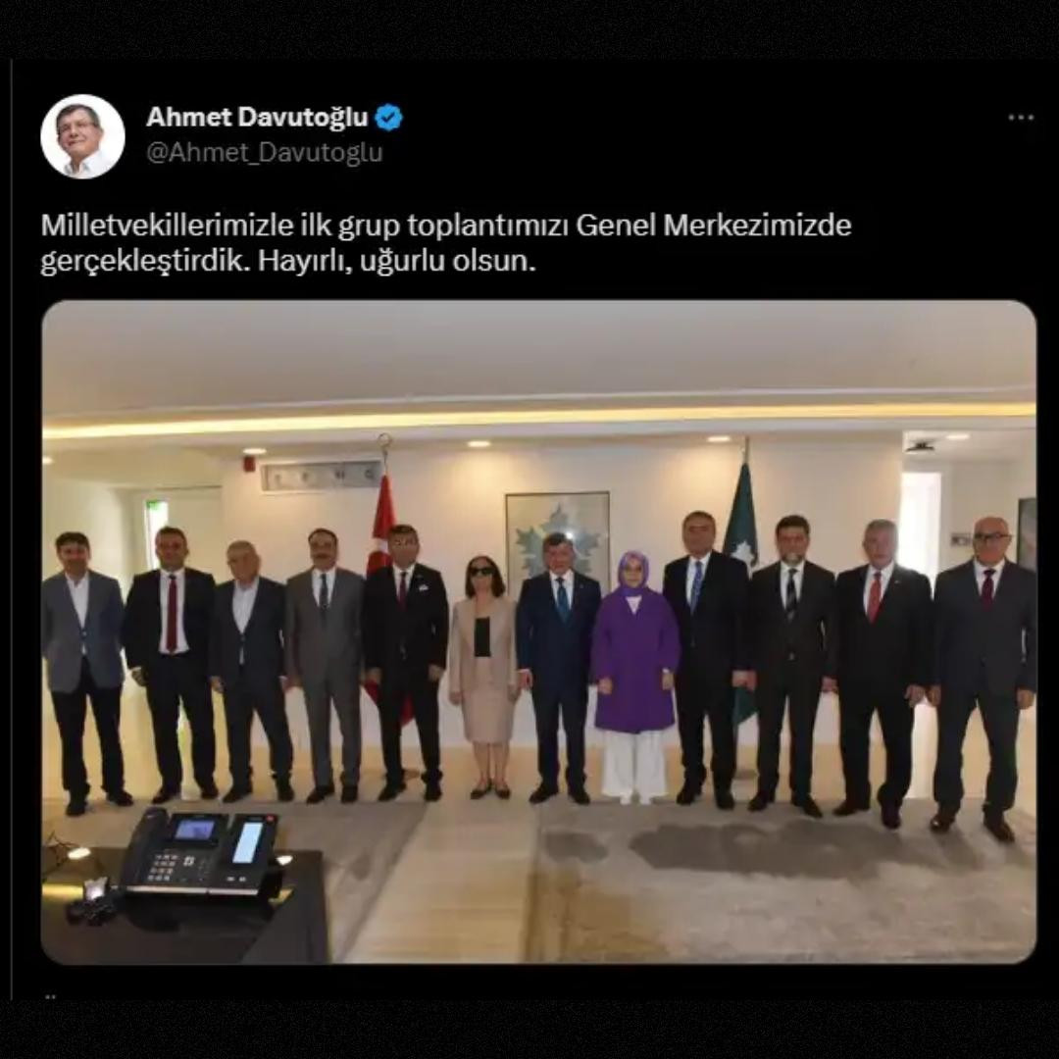Open Ahmet Davutoğlu's profile avatar
The width and height of the screenshot is (1059, 1059).
83,136
